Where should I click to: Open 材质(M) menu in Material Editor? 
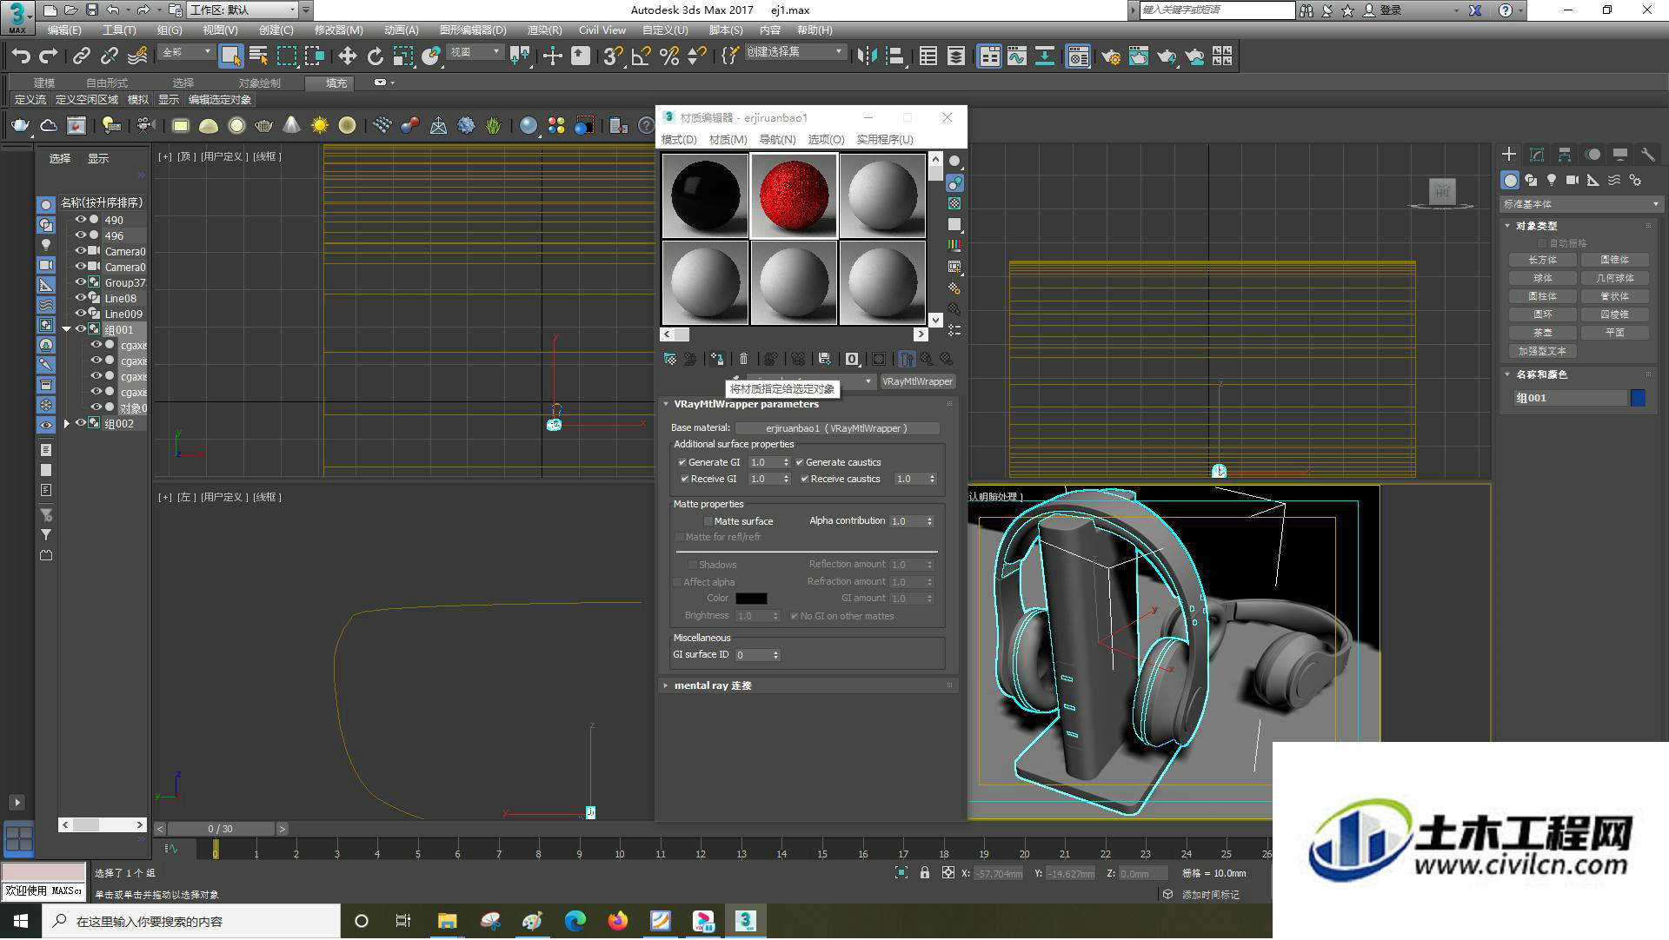click(x=728, y=140)
